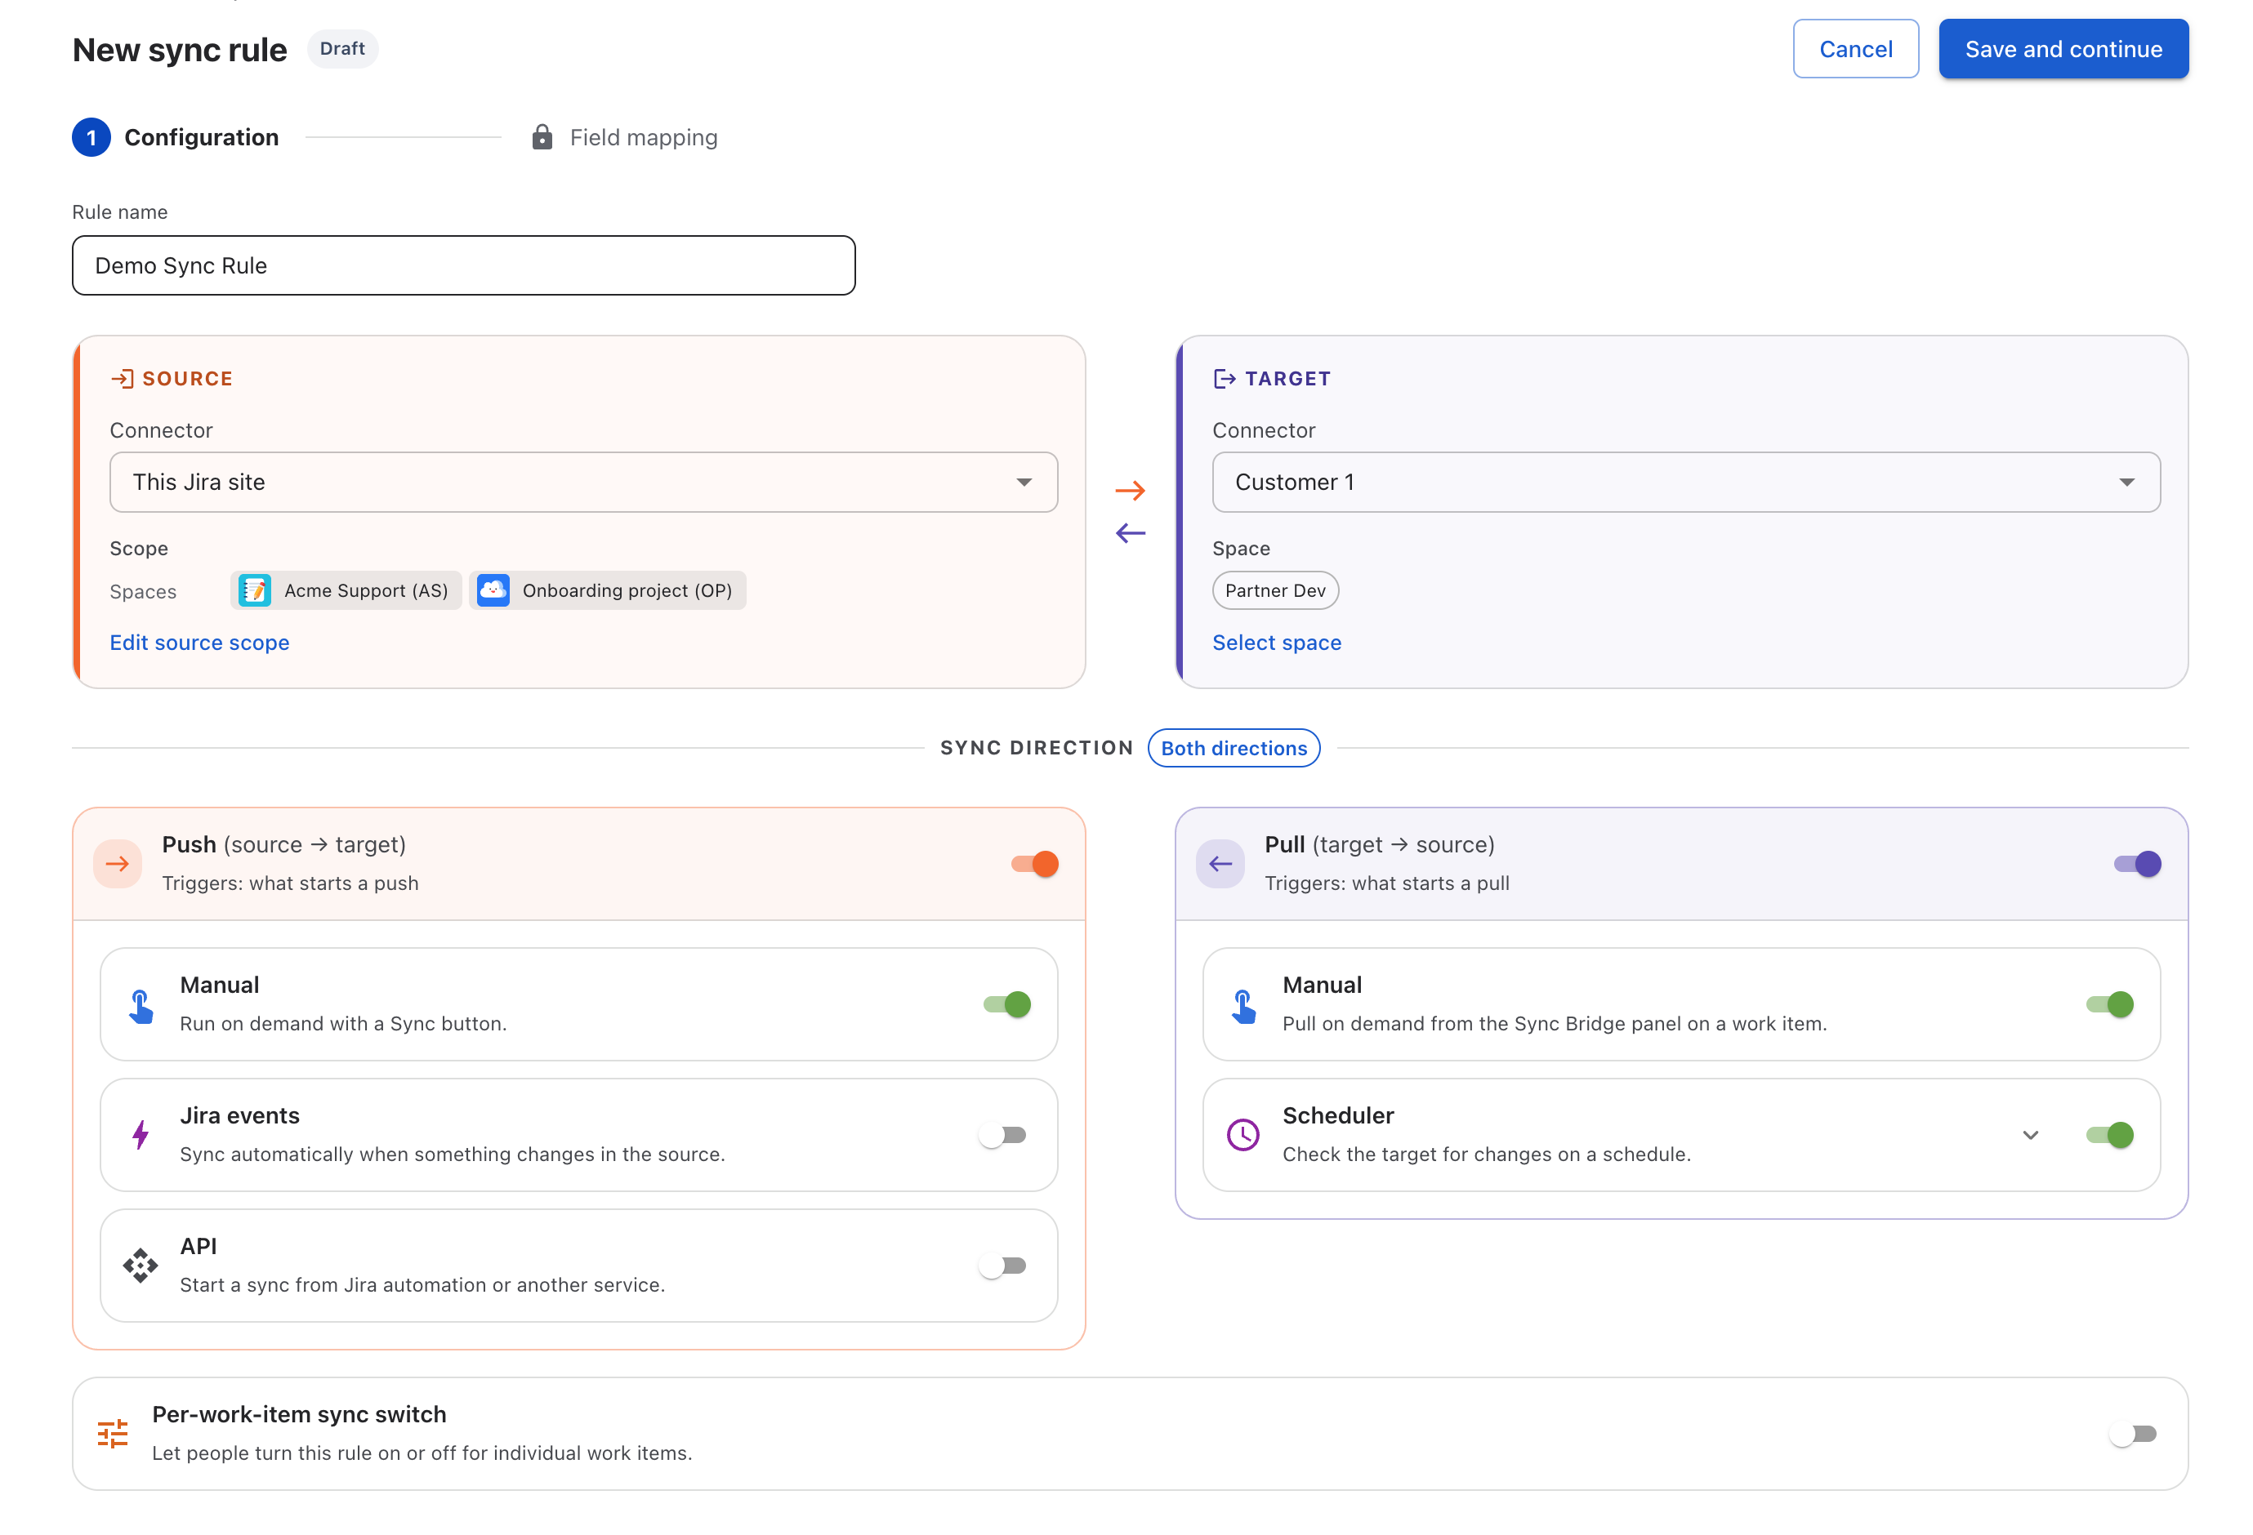Click the Pull arrow icon

(1220, 864)
